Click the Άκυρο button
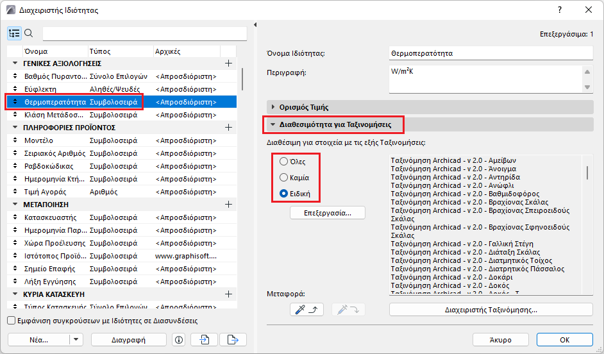604x354 pixels. [x=500, y=340]
